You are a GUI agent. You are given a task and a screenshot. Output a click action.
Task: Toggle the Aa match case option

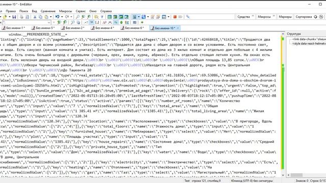pos(104,22)
